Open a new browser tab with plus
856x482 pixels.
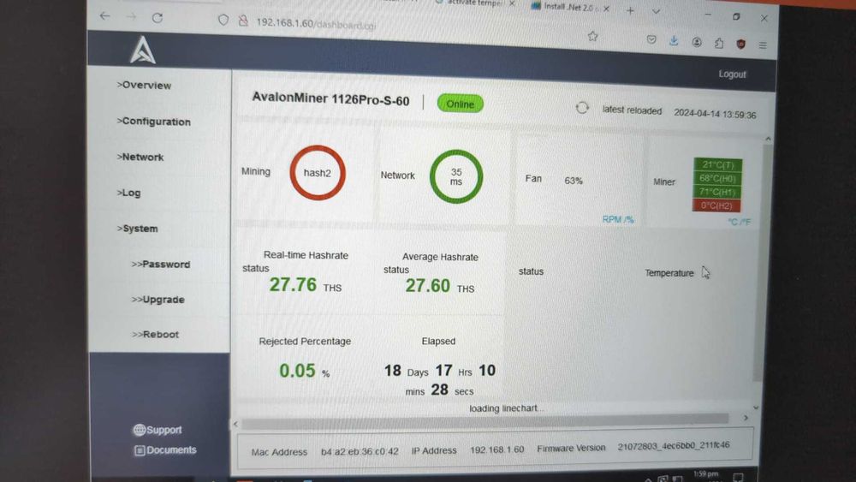[630, 10]
